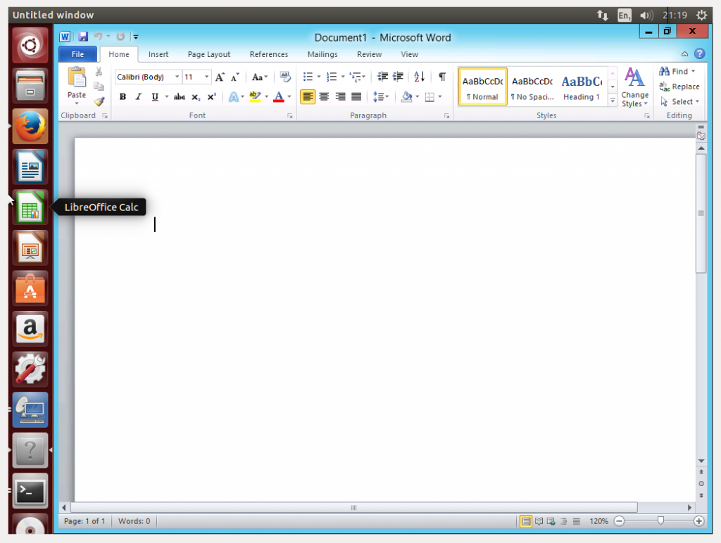Apply the No Spacing style
This screenshot has height=543, width=721.
[532, 87]
